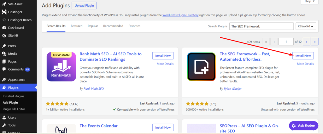The height and width of the screenshot is (134, 323).
Task: Click the Posts menu label
Action: tap(12, 46)
